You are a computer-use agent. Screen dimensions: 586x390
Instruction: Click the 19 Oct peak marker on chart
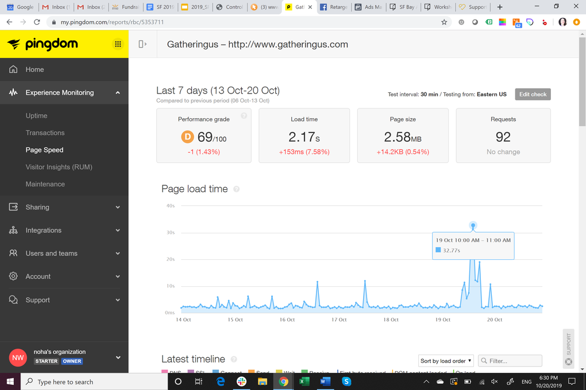coord(473,225)
